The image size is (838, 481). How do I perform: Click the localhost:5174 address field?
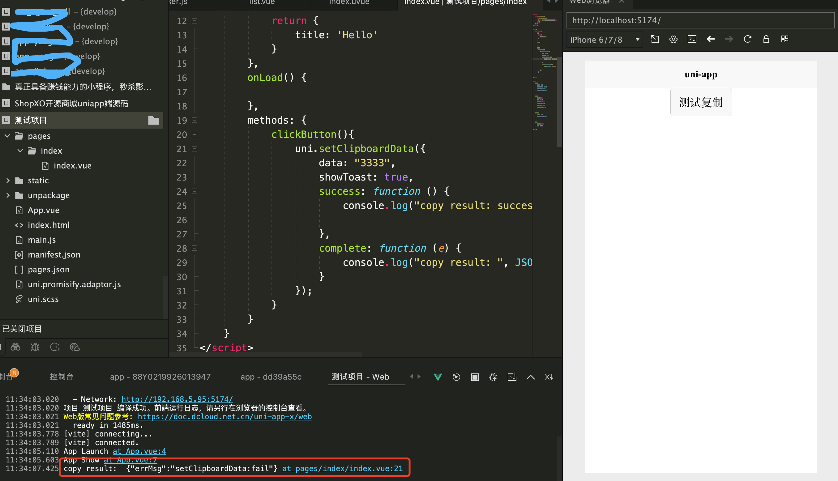pyautogui.click(x=700, y=20)
